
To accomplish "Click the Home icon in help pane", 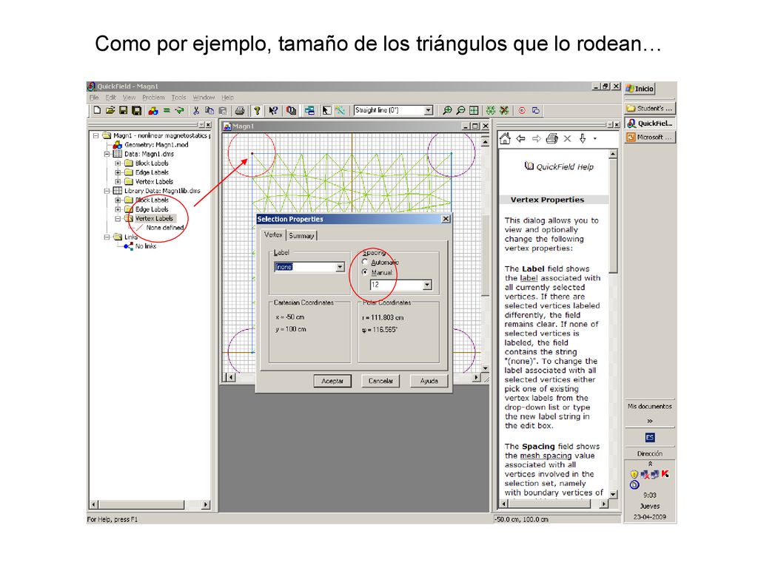I will point(505,138).
